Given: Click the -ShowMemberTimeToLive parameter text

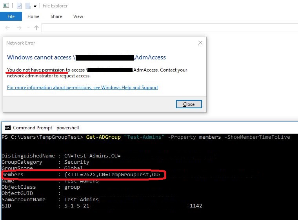Looking at the screenshot, I should (x=257, y=137).
